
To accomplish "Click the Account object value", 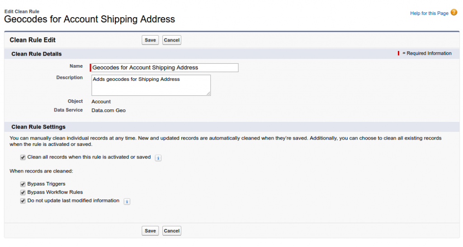I will tap(101, 102).
